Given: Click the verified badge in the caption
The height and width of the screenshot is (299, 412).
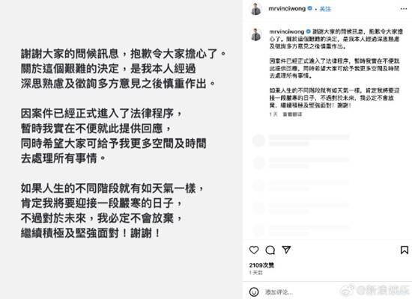Looking at the screenshot, I should 308,31.
